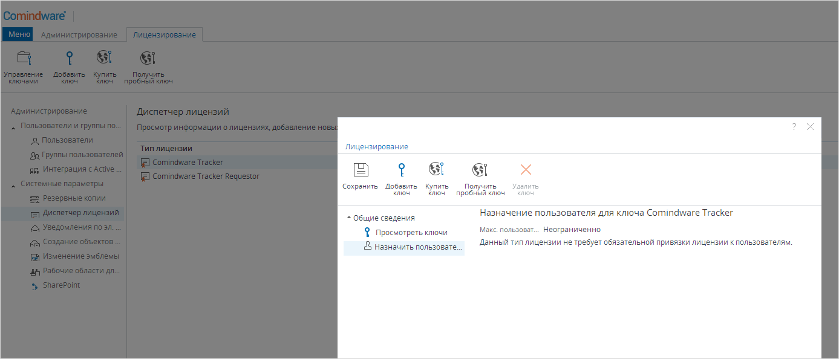Image resolution: width=839 pixels, height=359 pixels.
Task: Click license icon of Tracker Requestor row
Action: tap(145, 176)
